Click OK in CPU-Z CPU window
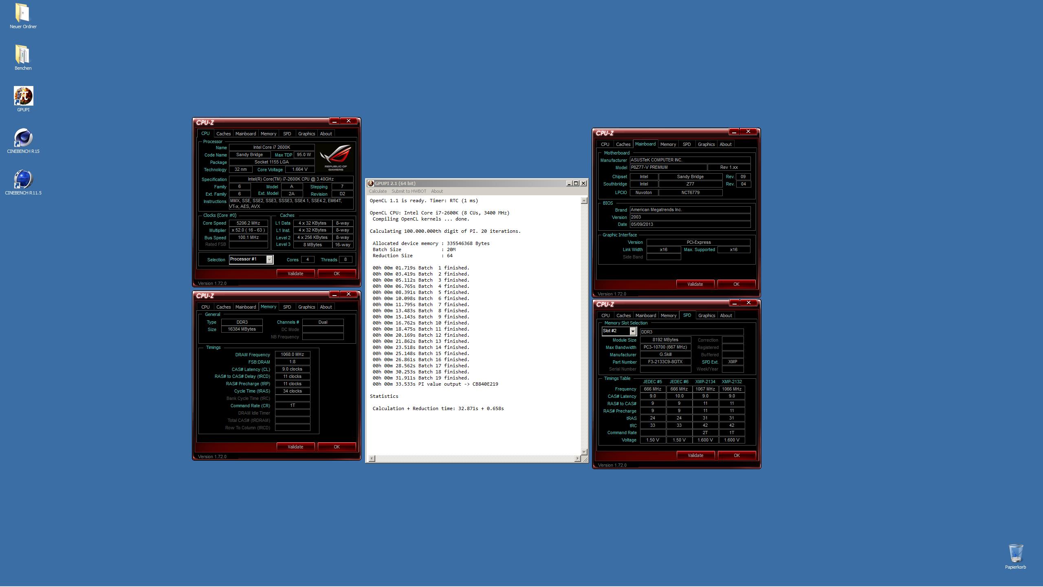The image size is (1043, 587). click(x=337, y=274)
